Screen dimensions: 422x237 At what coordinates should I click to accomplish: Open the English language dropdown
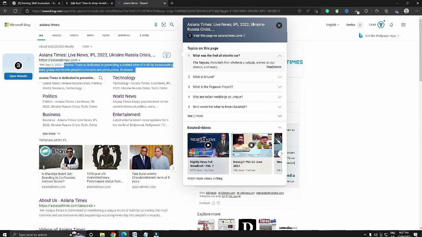tap(332, 25)
